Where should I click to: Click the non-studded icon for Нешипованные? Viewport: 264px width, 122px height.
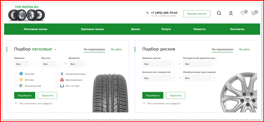[62, 74]
